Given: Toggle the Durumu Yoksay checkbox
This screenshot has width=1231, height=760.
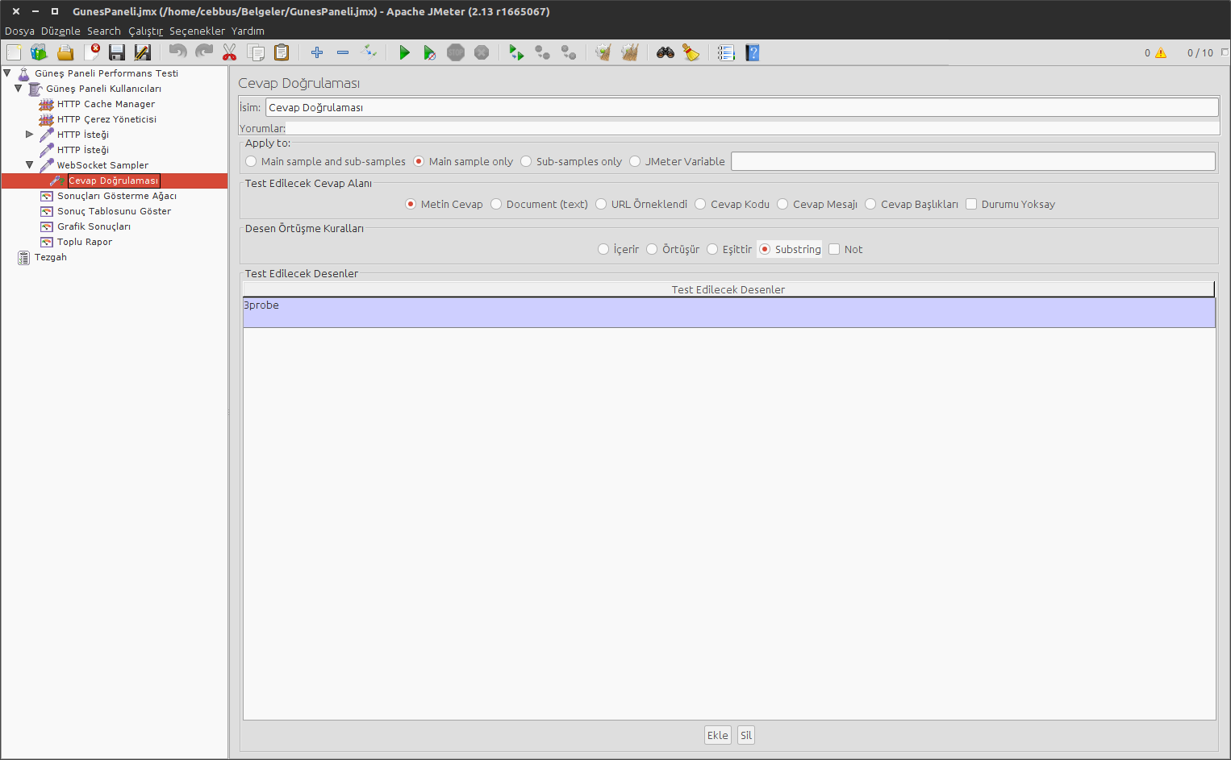Looking at the screenshot, I should (971, 205).
